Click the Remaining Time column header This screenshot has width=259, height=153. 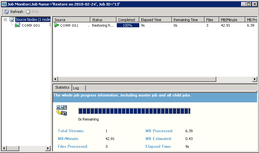[x=188, y=20]
